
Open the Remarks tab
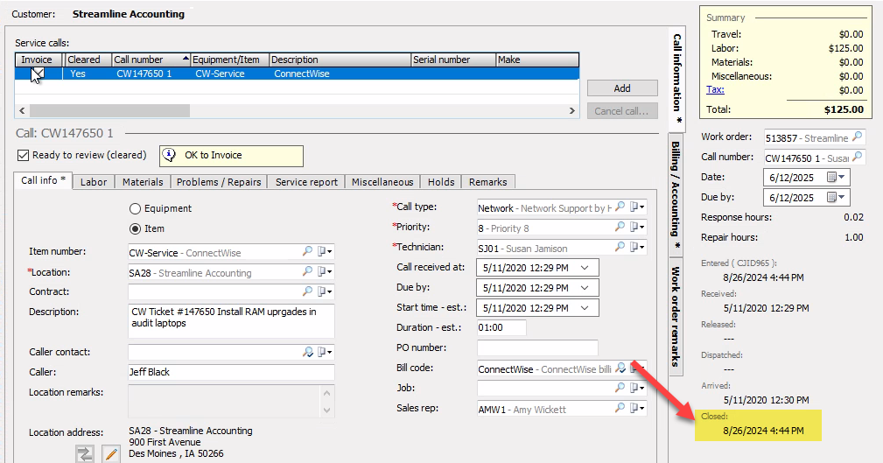[x=487, y=182]
